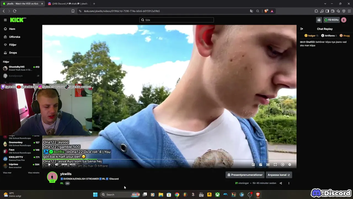Image resolution: width=353 pixels, height=199 pixels.
Task: Open picture-in-picture mini player
Action: pos(253,164)
